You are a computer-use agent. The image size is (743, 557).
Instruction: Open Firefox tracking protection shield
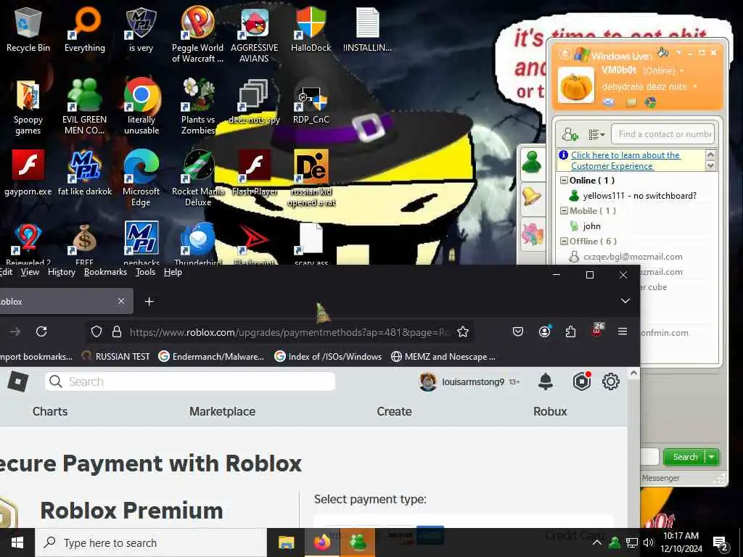(x=97, y=332)
